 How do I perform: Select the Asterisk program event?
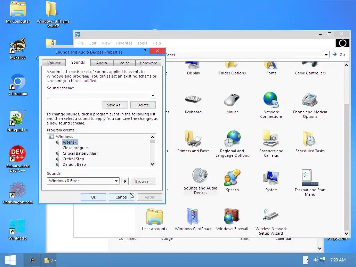[x=70, y=142]
